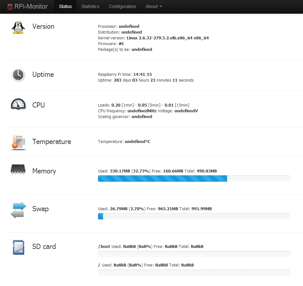The height and width of the screenshot is (286, 303).
Task: Expand the About dropdown menu
Action: point(153,6)
